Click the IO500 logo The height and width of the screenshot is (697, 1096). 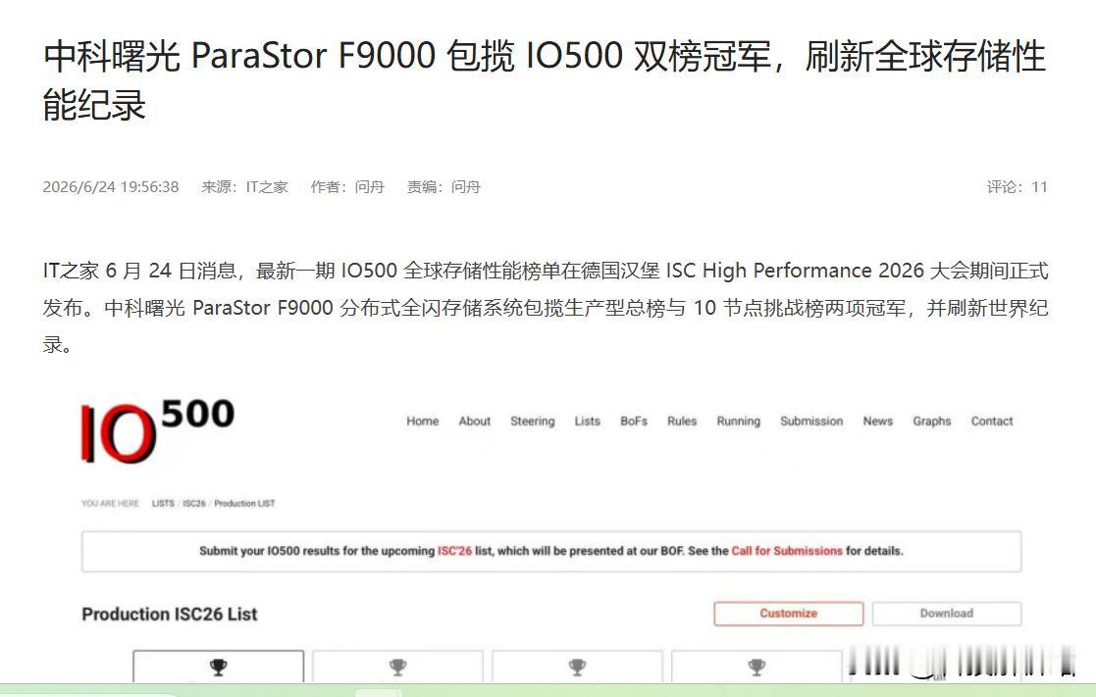pyautogui.click(x=158, y=430)
